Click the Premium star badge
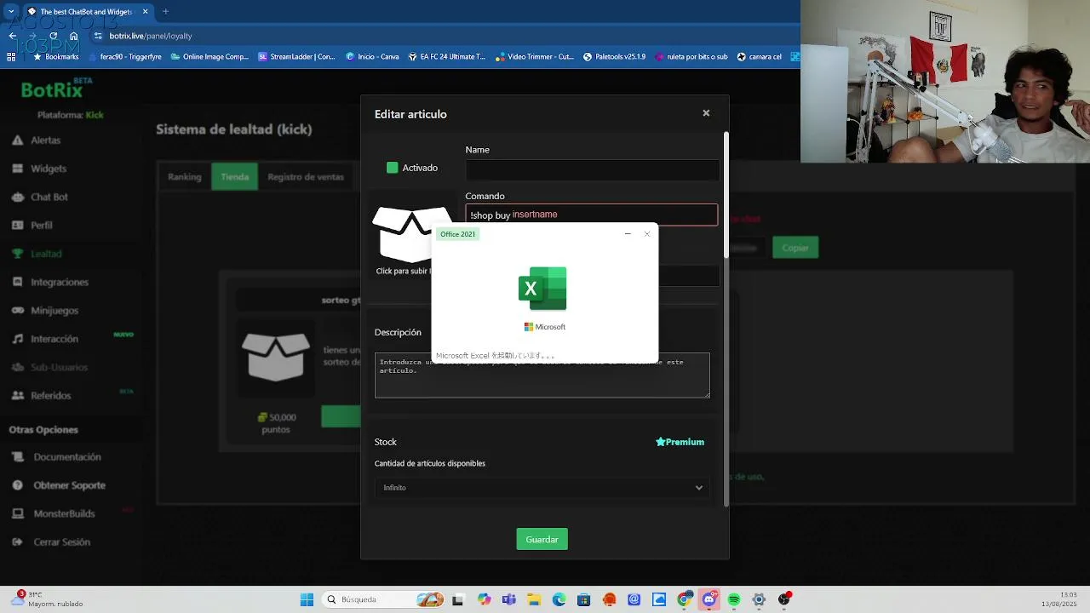Image resolution: width=1090 pixels, height=613 pixels. click(680, 442)
